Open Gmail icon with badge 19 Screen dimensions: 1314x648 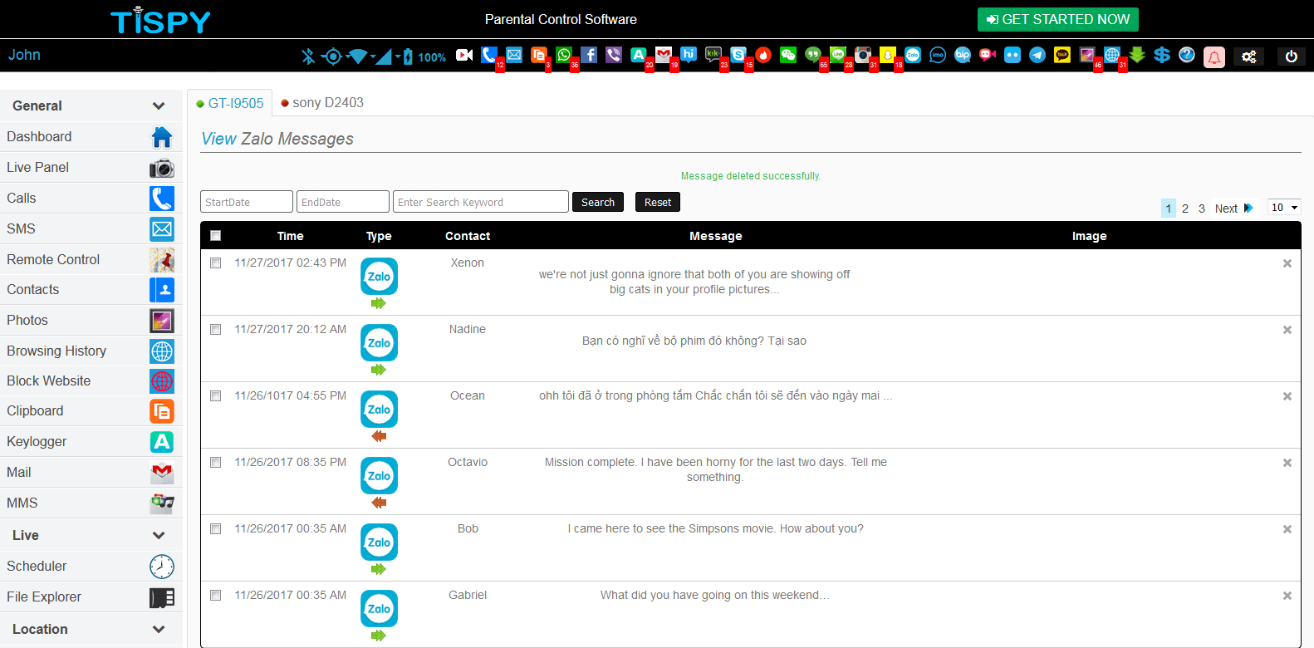664,55
